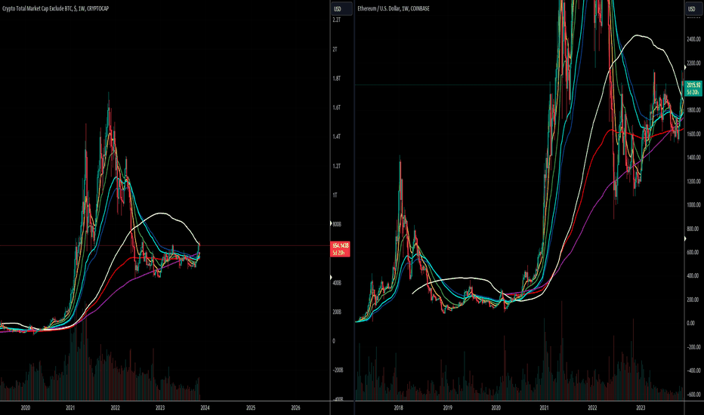Click the 200B level on the price axis
The width and height of the screenshot is (704, 415).
(337, 312)
